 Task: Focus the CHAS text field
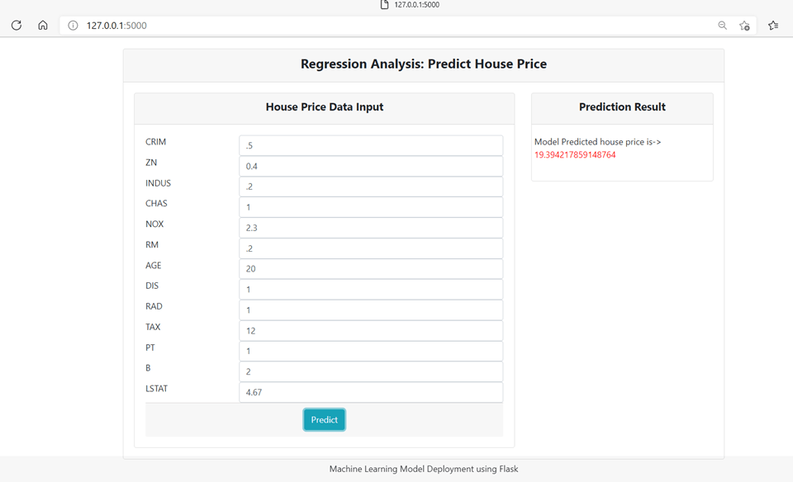tap(371, 207)
